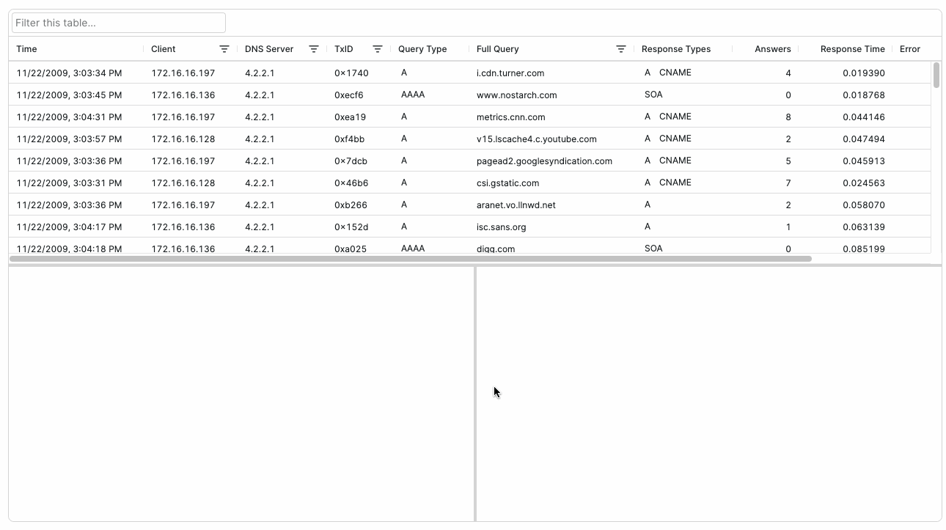Click response time value 0.063139

(864, 227)
